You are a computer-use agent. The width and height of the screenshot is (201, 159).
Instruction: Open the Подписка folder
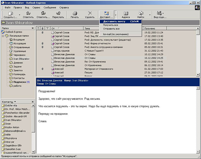pos(19,82)
